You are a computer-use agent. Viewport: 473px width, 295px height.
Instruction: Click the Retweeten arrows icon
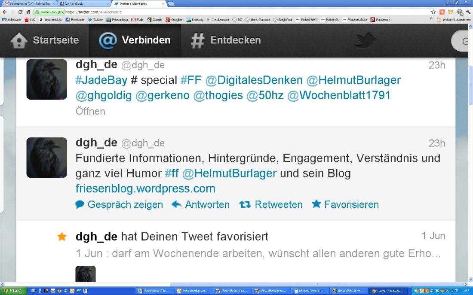point(245,204)
